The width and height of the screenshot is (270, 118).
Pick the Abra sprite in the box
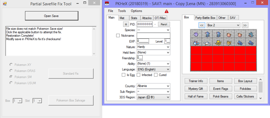click(x=218, y=42)
